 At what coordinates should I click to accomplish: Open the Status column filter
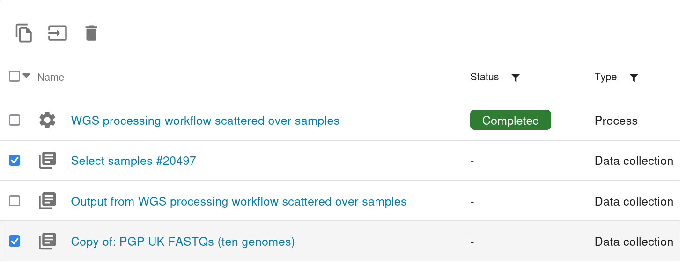pos(516,78)
